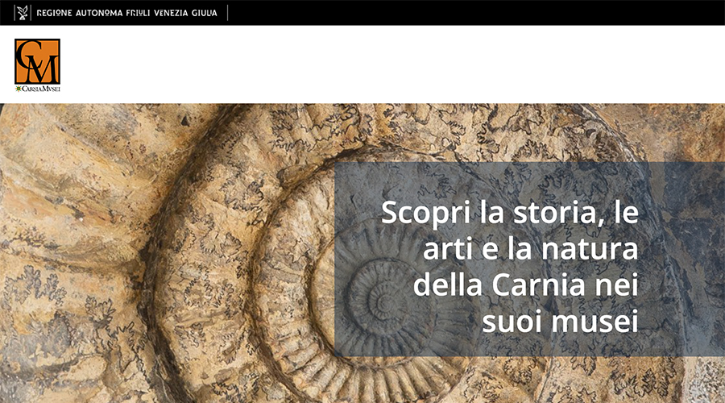Click the orange CM logo square

pos(37,61)
